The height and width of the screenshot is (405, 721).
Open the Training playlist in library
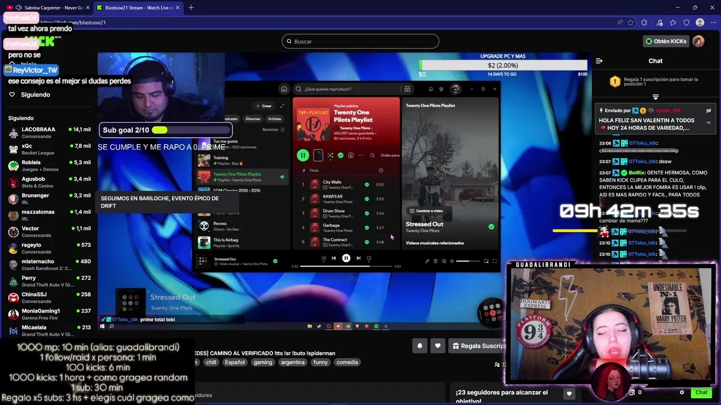click(242, 160)
